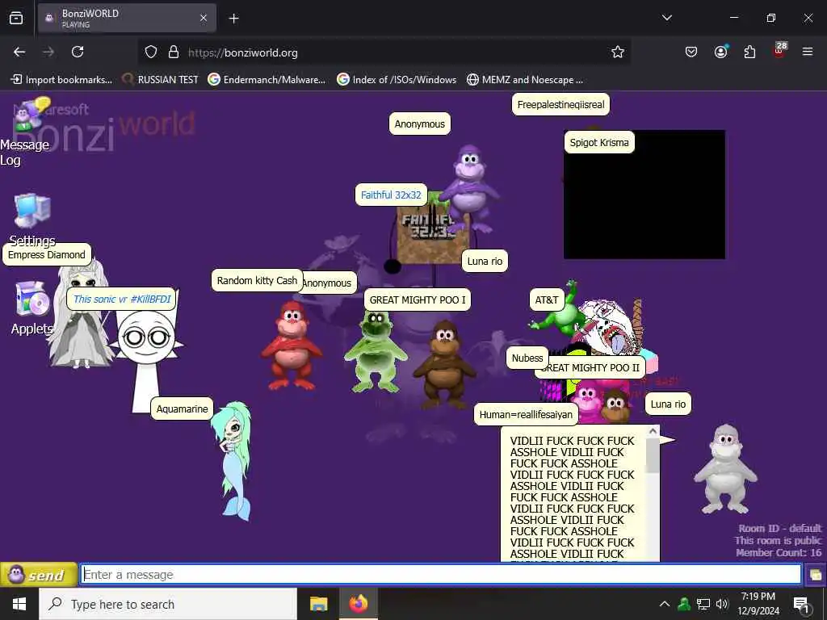Click the tracking protection shield icon
Image resolution: width=827 pixels, height=620 pixels.
[151, 52]
